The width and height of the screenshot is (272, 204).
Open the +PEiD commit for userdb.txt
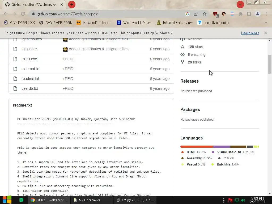coord(68,88)
